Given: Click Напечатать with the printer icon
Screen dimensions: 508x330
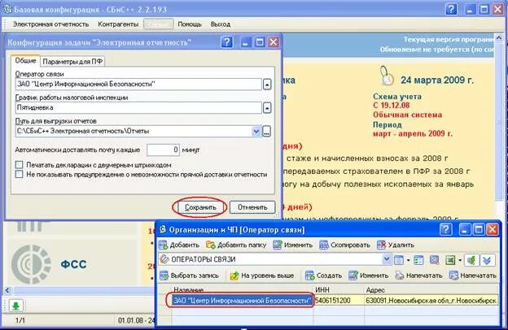Looking at the screenshot, I should point(419,276).
